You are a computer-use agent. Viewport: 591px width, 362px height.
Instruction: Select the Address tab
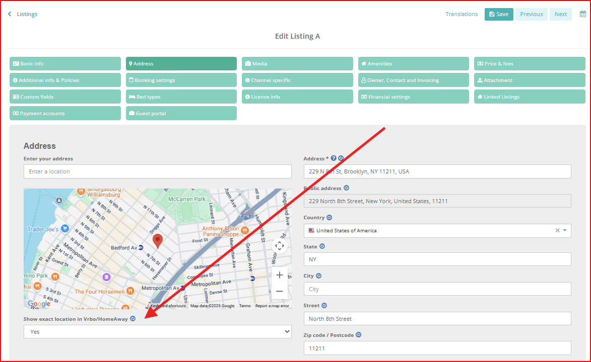coord(181,63)
